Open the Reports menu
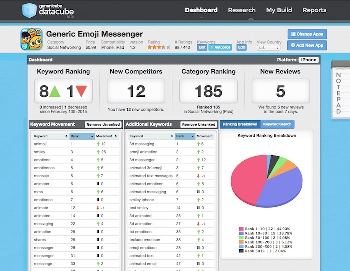The image size is (350, 271). [x=314, y=10]
